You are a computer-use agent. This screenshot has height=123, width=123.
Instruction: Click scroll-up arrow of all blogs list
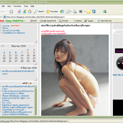(x=36, y=86)
